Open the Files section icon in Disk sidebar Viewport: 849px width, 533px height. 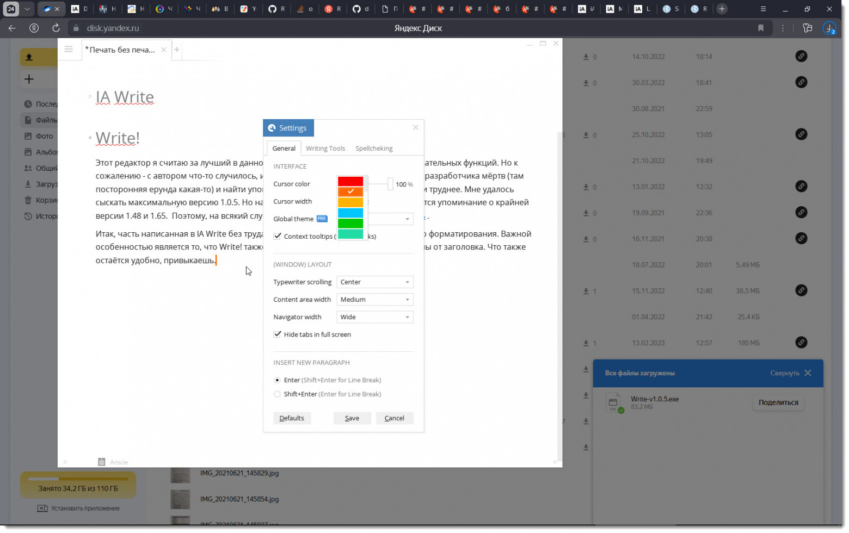28,120
